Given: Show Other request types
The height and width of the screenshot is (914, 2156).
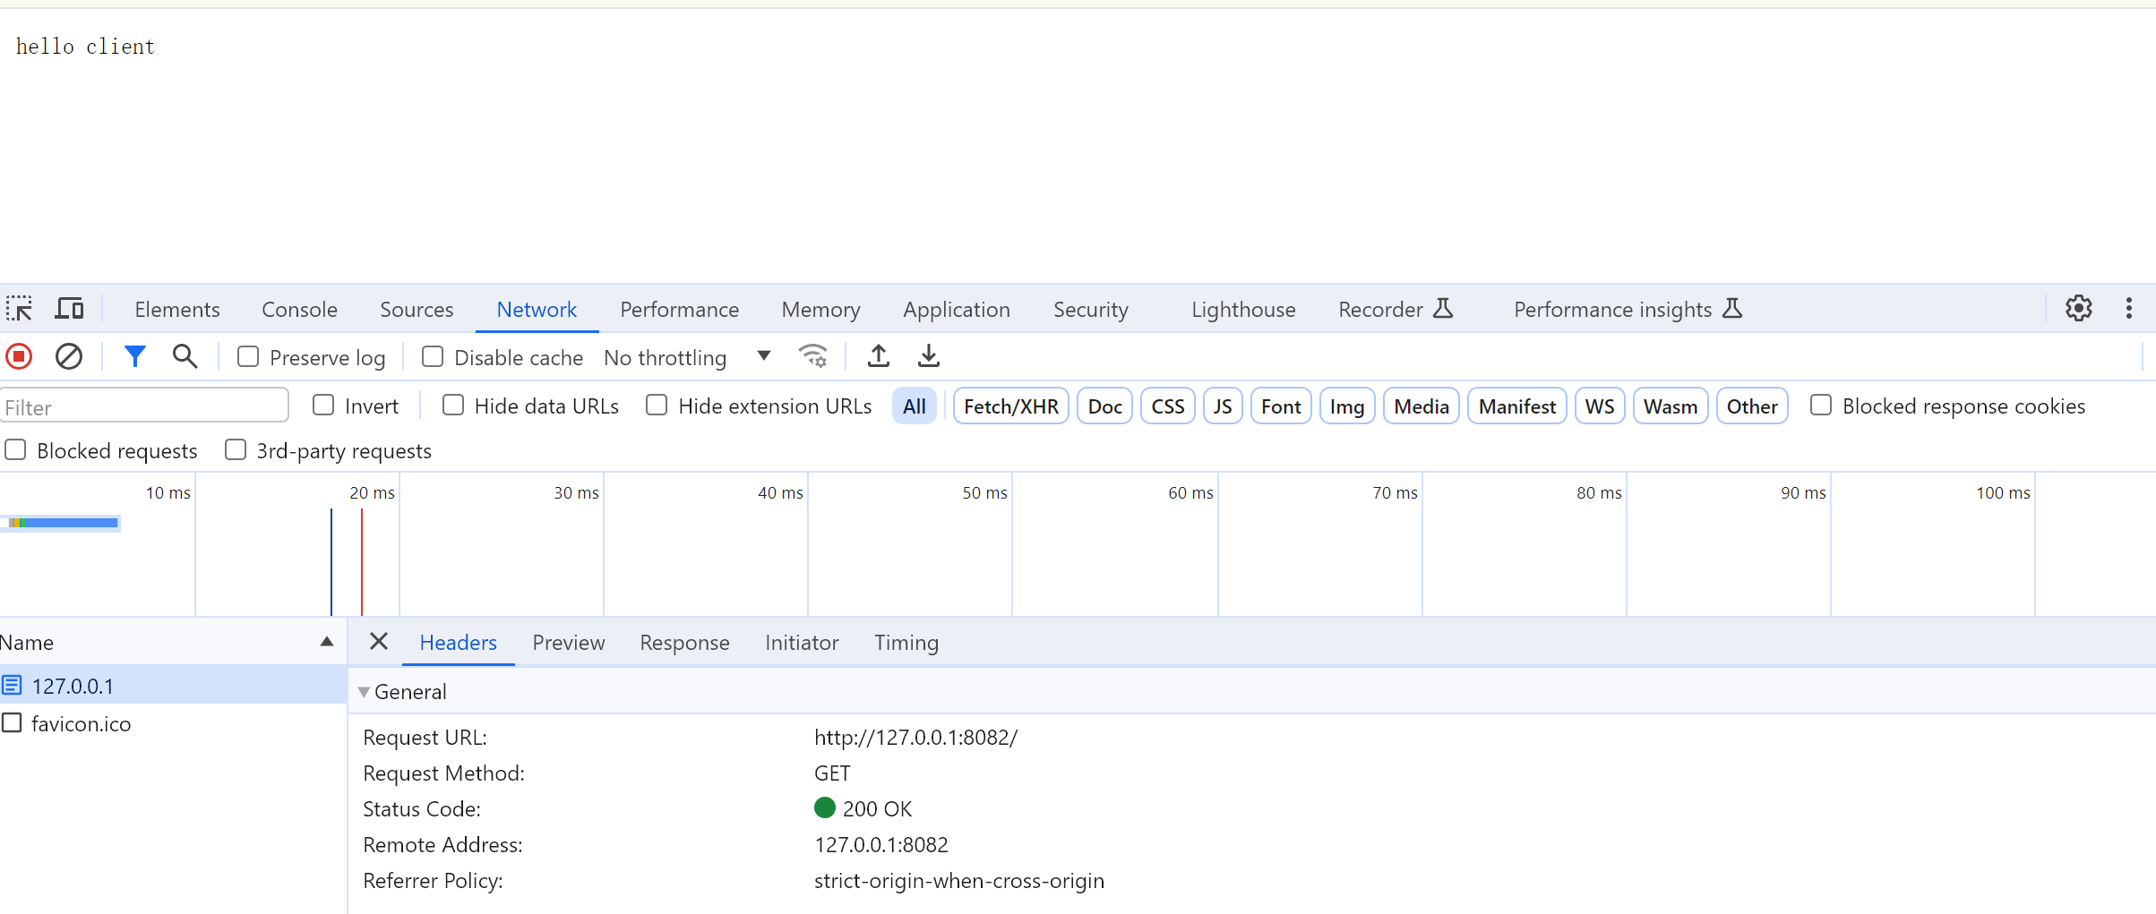Looking at the screenshot, I should (1752, 406).
